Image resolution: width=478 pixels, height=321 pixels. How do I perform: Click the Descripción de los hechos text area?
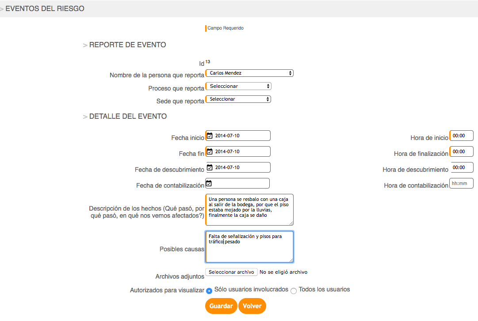250,210
